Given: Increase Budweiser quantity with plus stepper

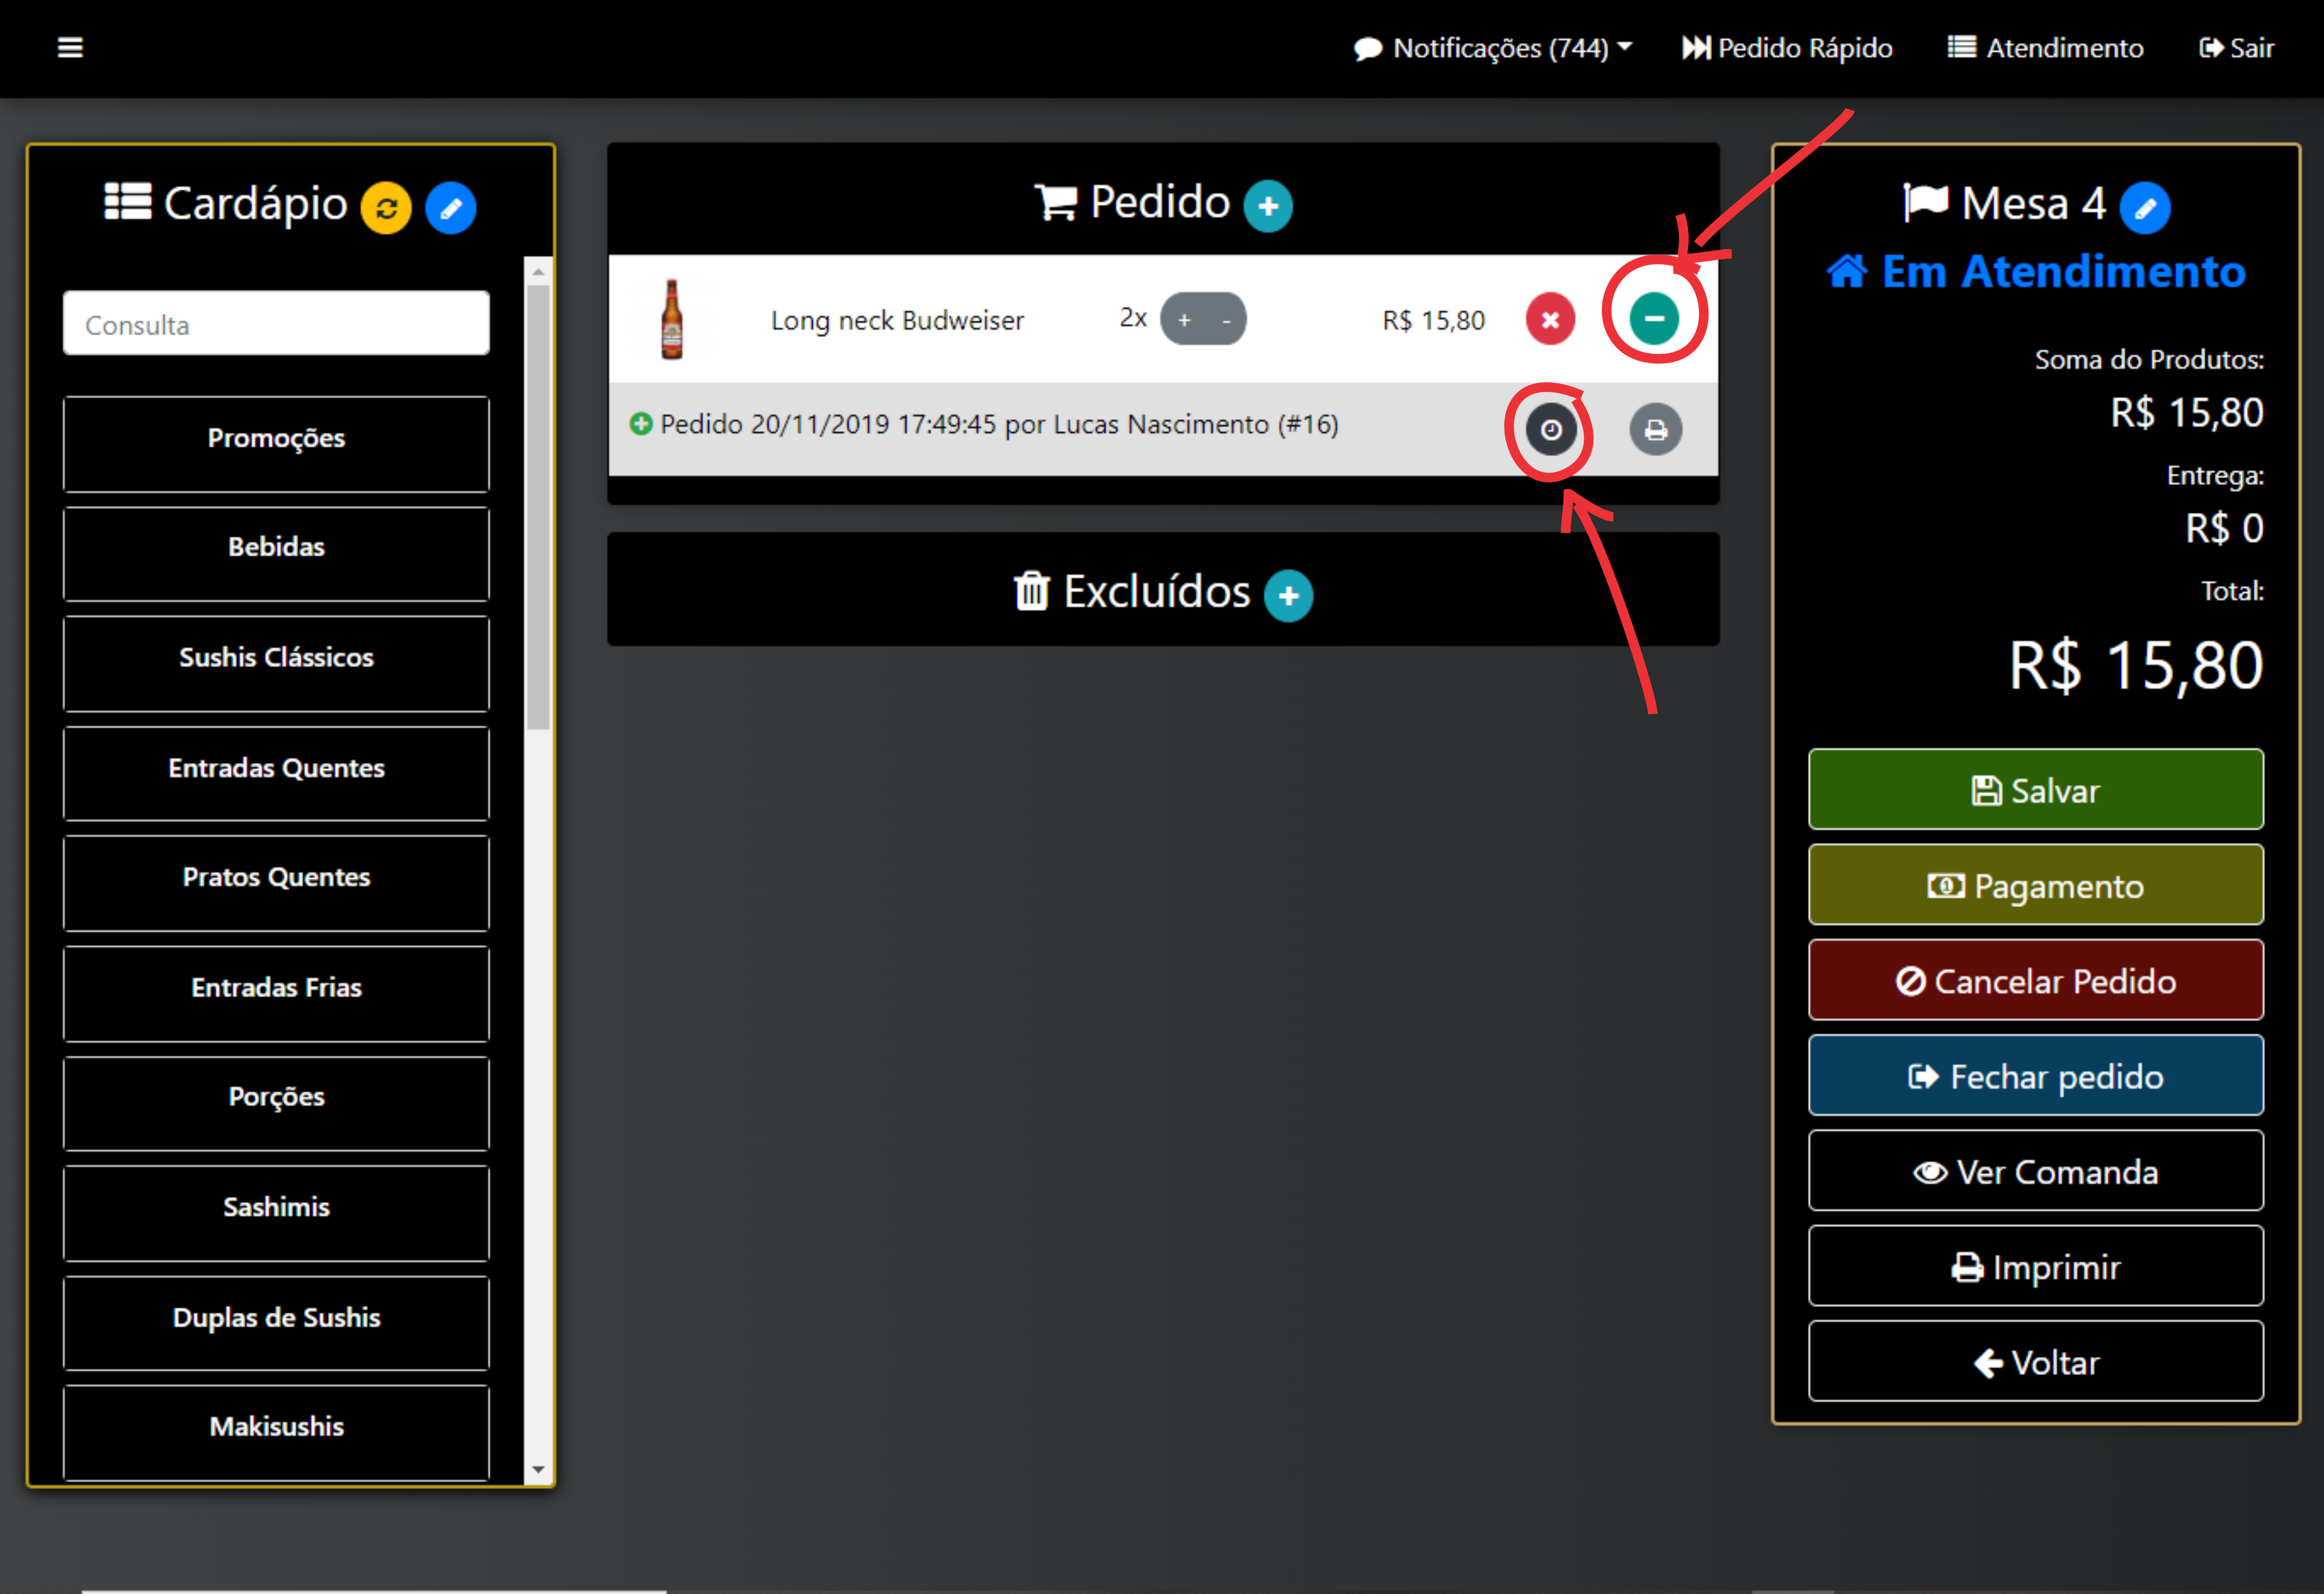Looking at the screenshot, I should [1184, 320].
